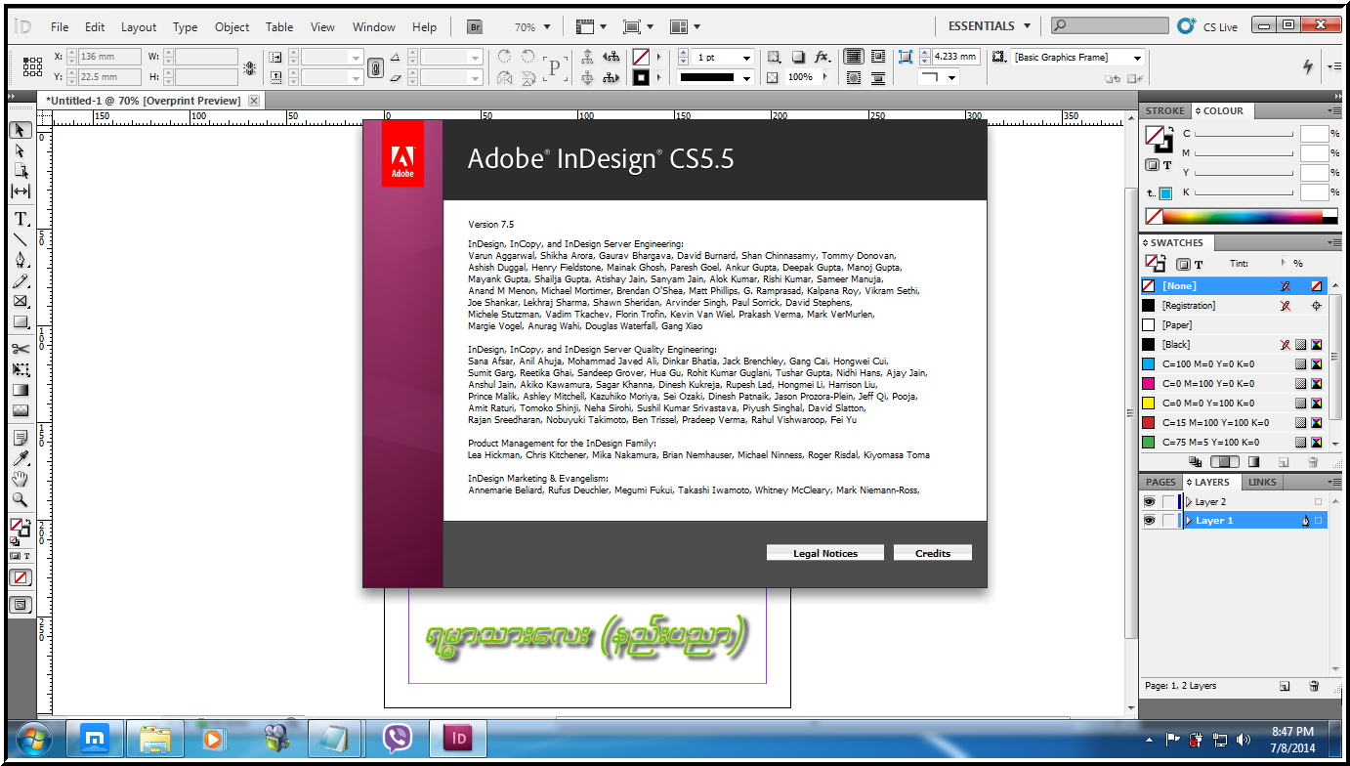1350x766 pixels.
Task: Select the Pencil tool
Action: click(x=21, y=280)
